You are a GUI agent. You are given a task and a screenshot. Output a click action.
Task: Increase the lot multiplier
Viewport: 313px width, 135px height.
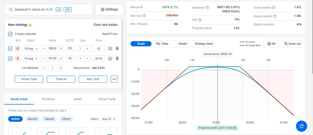pyautogui.click(x=61, y=68)
